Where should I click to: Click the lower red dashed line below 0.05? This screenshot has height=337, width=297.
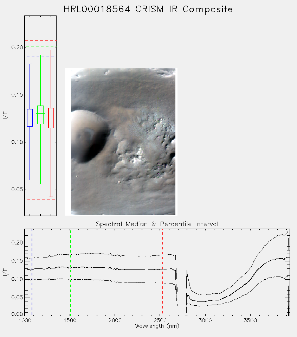pos(40,199)
